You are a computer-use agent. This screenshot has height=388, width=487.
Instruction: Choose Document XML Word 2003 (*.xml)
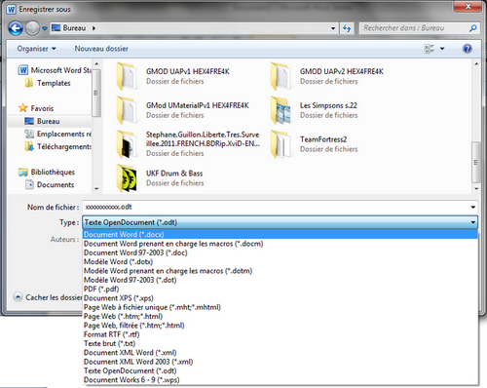tap(280, 362)
